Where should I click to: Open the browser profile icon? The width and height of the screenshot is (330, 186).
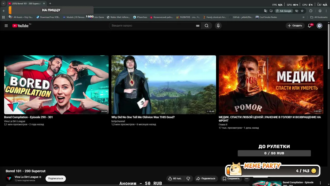(x=320, y=11)
